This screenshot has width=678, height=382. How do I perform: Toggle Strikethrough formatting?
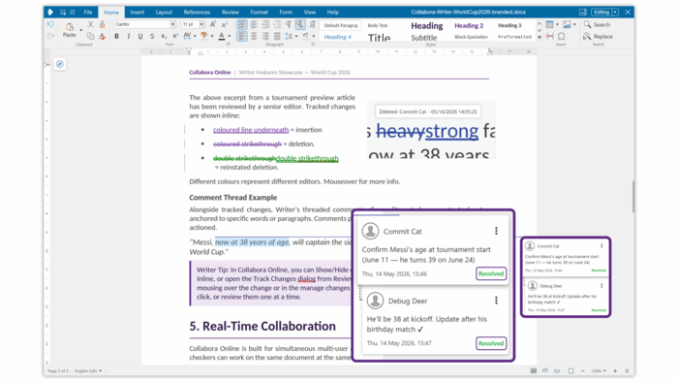point(152,36)
